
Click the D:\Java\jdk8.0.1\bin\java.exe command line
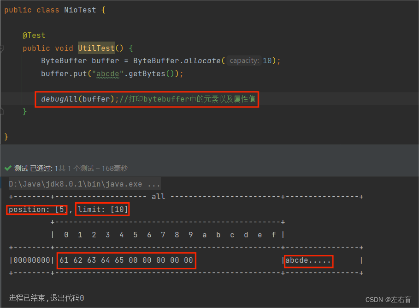(84, 184)
